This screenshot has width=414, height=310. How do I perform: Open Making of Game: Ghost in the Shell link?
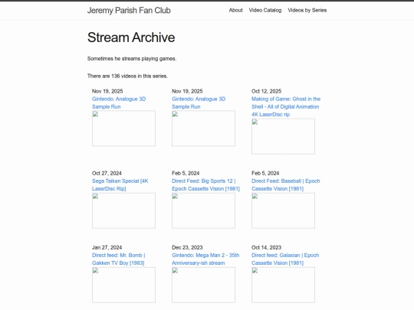(286, 106)
